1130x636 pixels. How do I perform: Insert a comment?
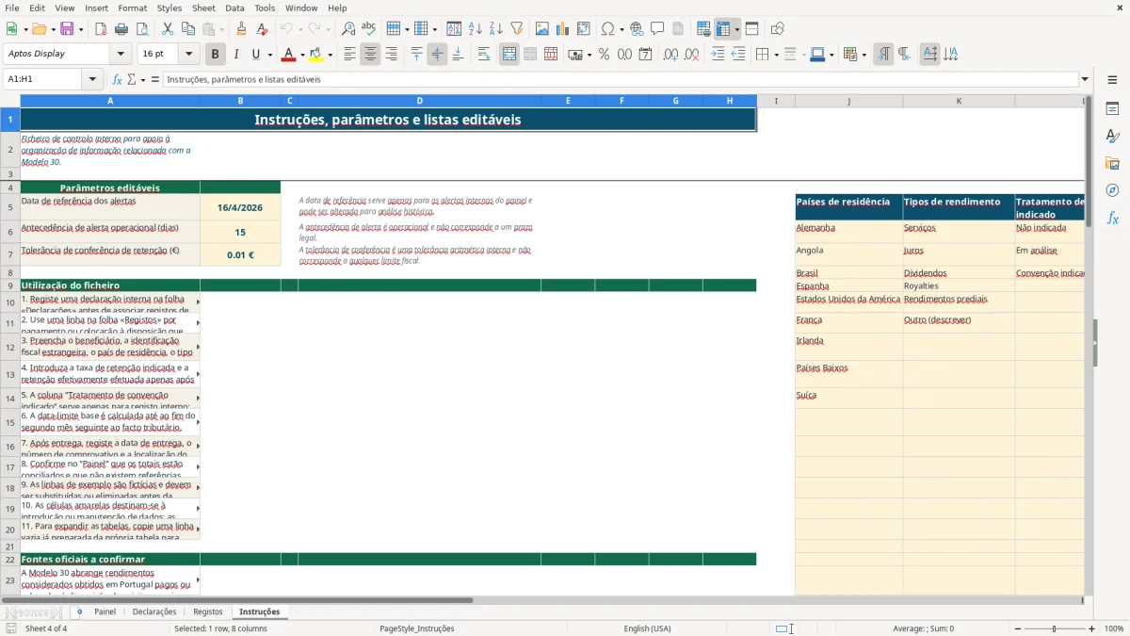(x=657, y=29)
